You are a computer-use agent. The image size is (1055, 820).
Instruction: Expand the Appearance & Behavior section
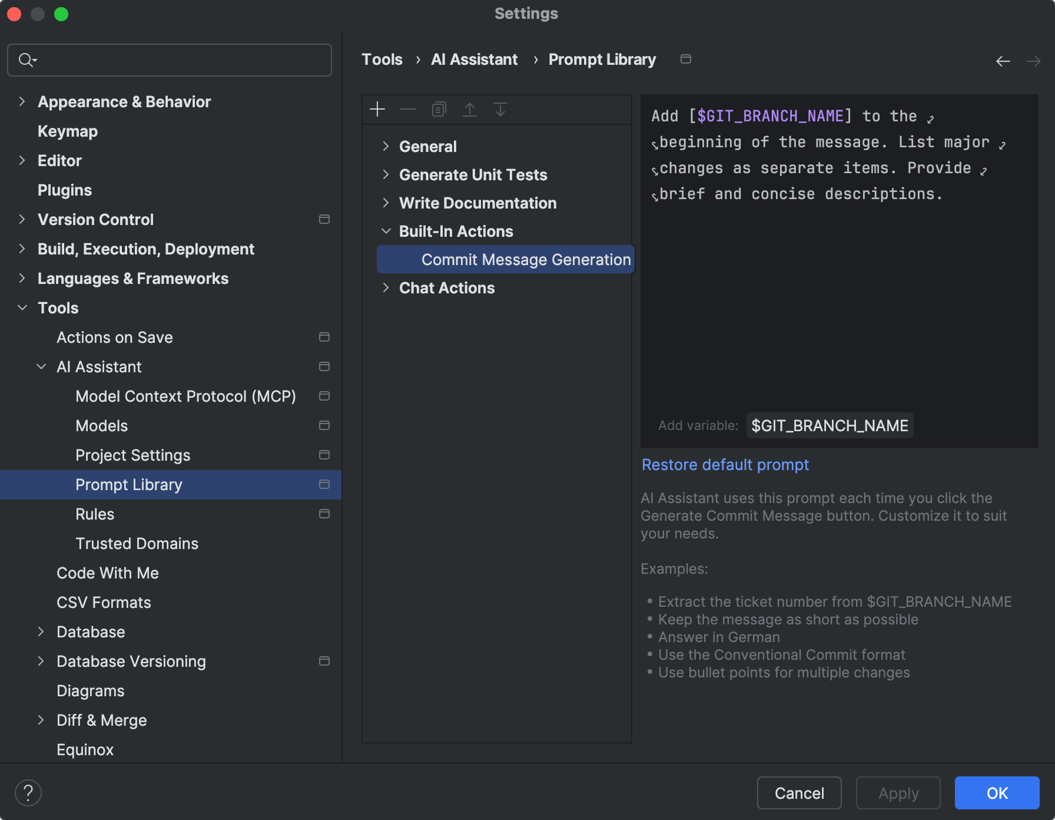coord(22,101)
